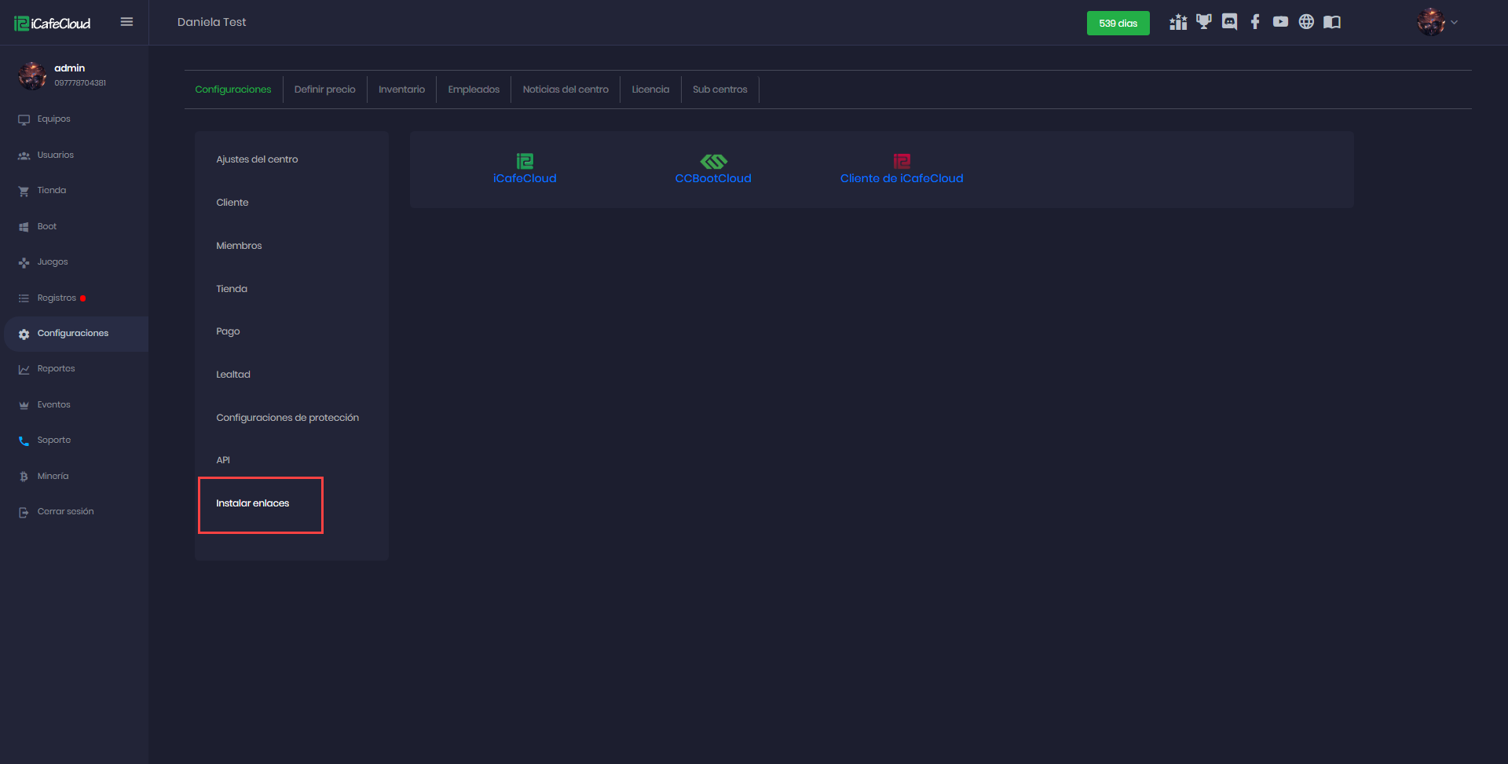The image size is (1508, 764).
Task: Select Instalar enlaces section
Action: [253, 503]
